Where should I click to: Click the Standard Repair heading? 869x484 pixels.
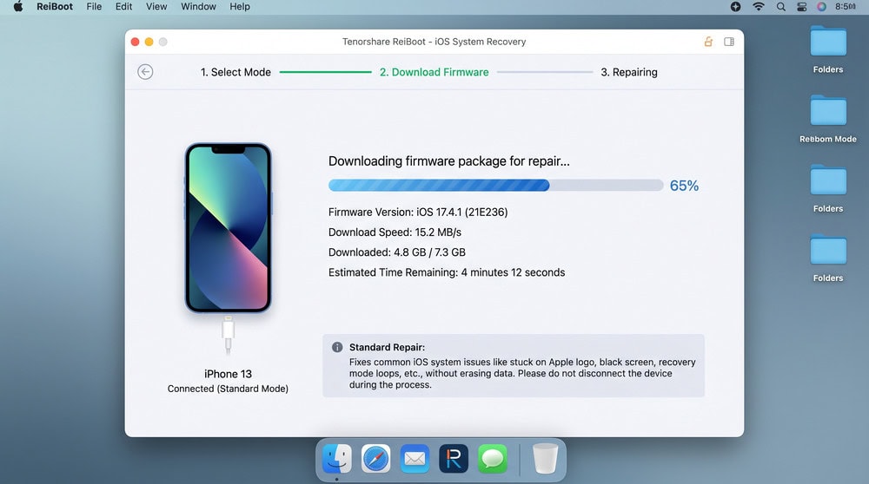(x=387, y=347)
